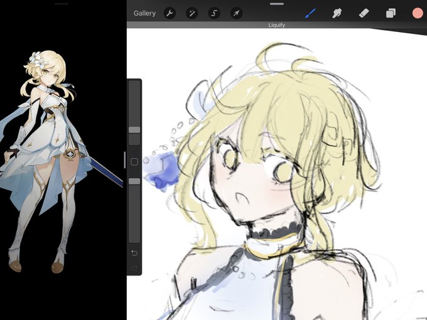Select the Eraser tool
Screen dimensions: 427x320
[364, 13]
